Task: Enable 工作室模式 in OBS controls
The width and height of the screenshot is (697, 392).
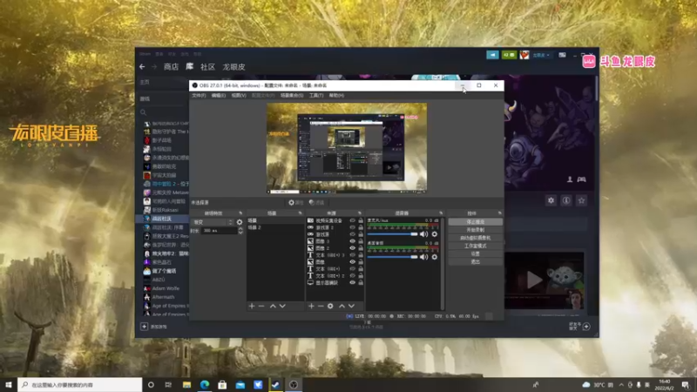Action: pyautogui.click(x=475, y=246)
